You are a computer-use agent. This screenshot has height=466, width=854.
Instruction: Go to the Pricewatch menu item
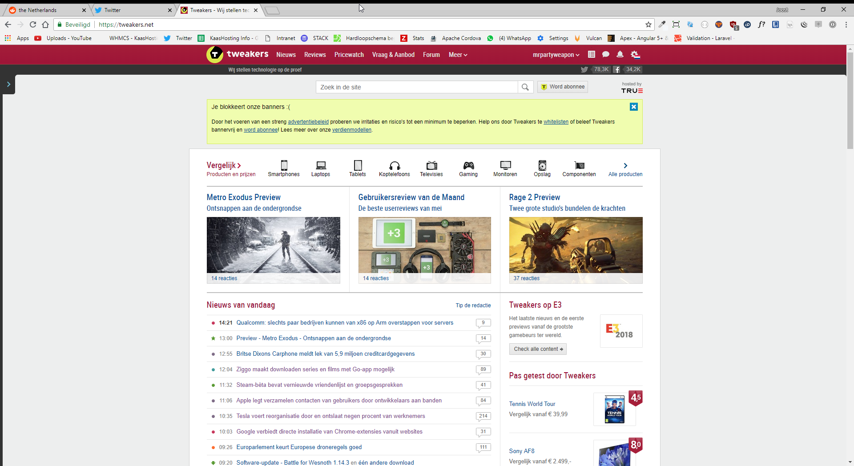tap(349, 55)
